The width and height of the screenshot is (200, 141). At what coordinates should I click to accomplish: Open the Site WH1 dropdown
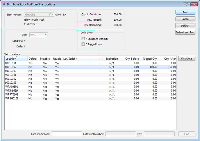[x=38, y=35]
